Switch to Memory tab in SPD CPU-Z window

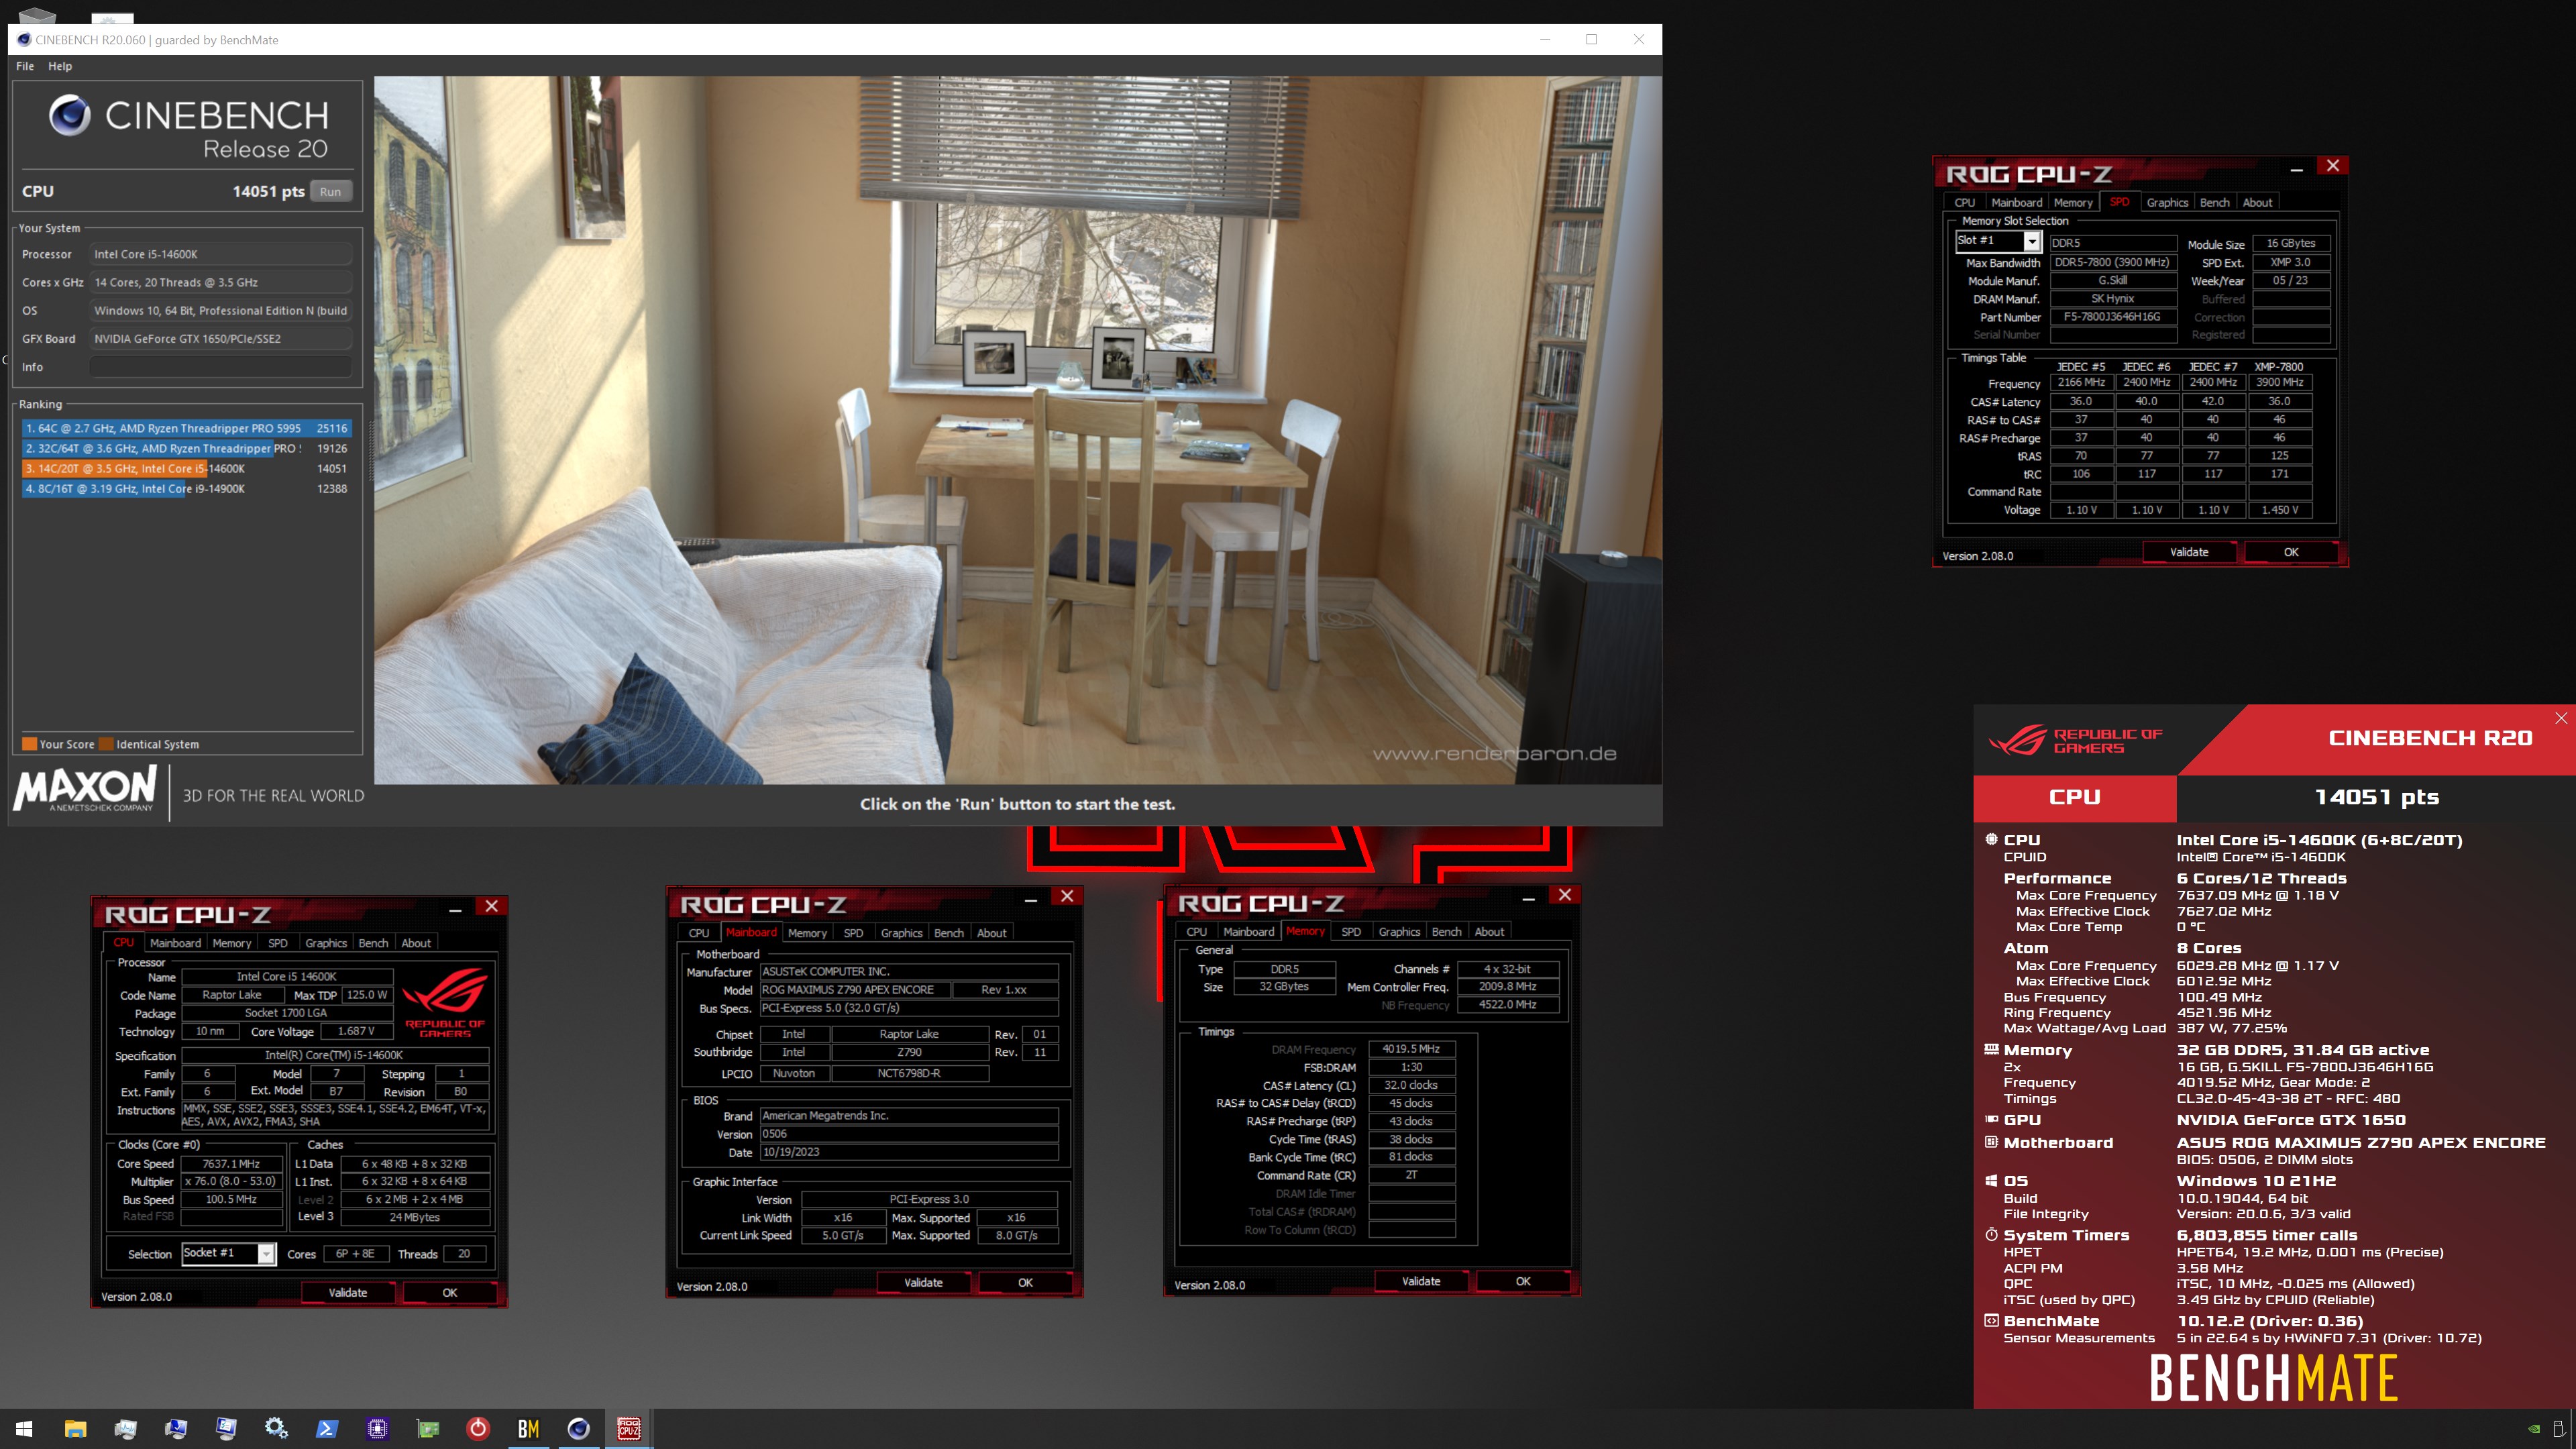pos(2073,202)
